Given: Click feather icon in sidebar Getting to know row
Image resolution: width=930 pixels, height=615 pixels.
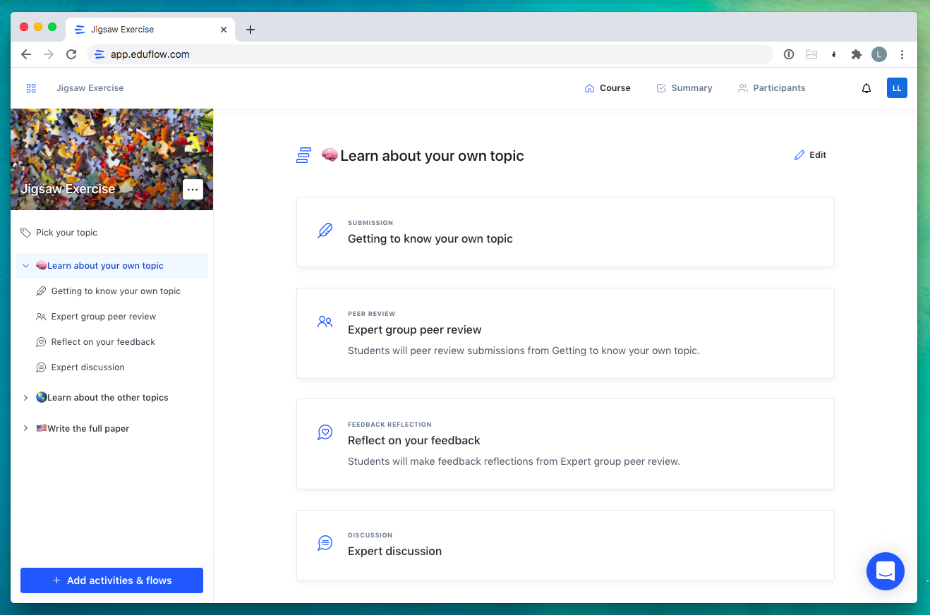Looking at the screenshot, I should pos(41,291).
